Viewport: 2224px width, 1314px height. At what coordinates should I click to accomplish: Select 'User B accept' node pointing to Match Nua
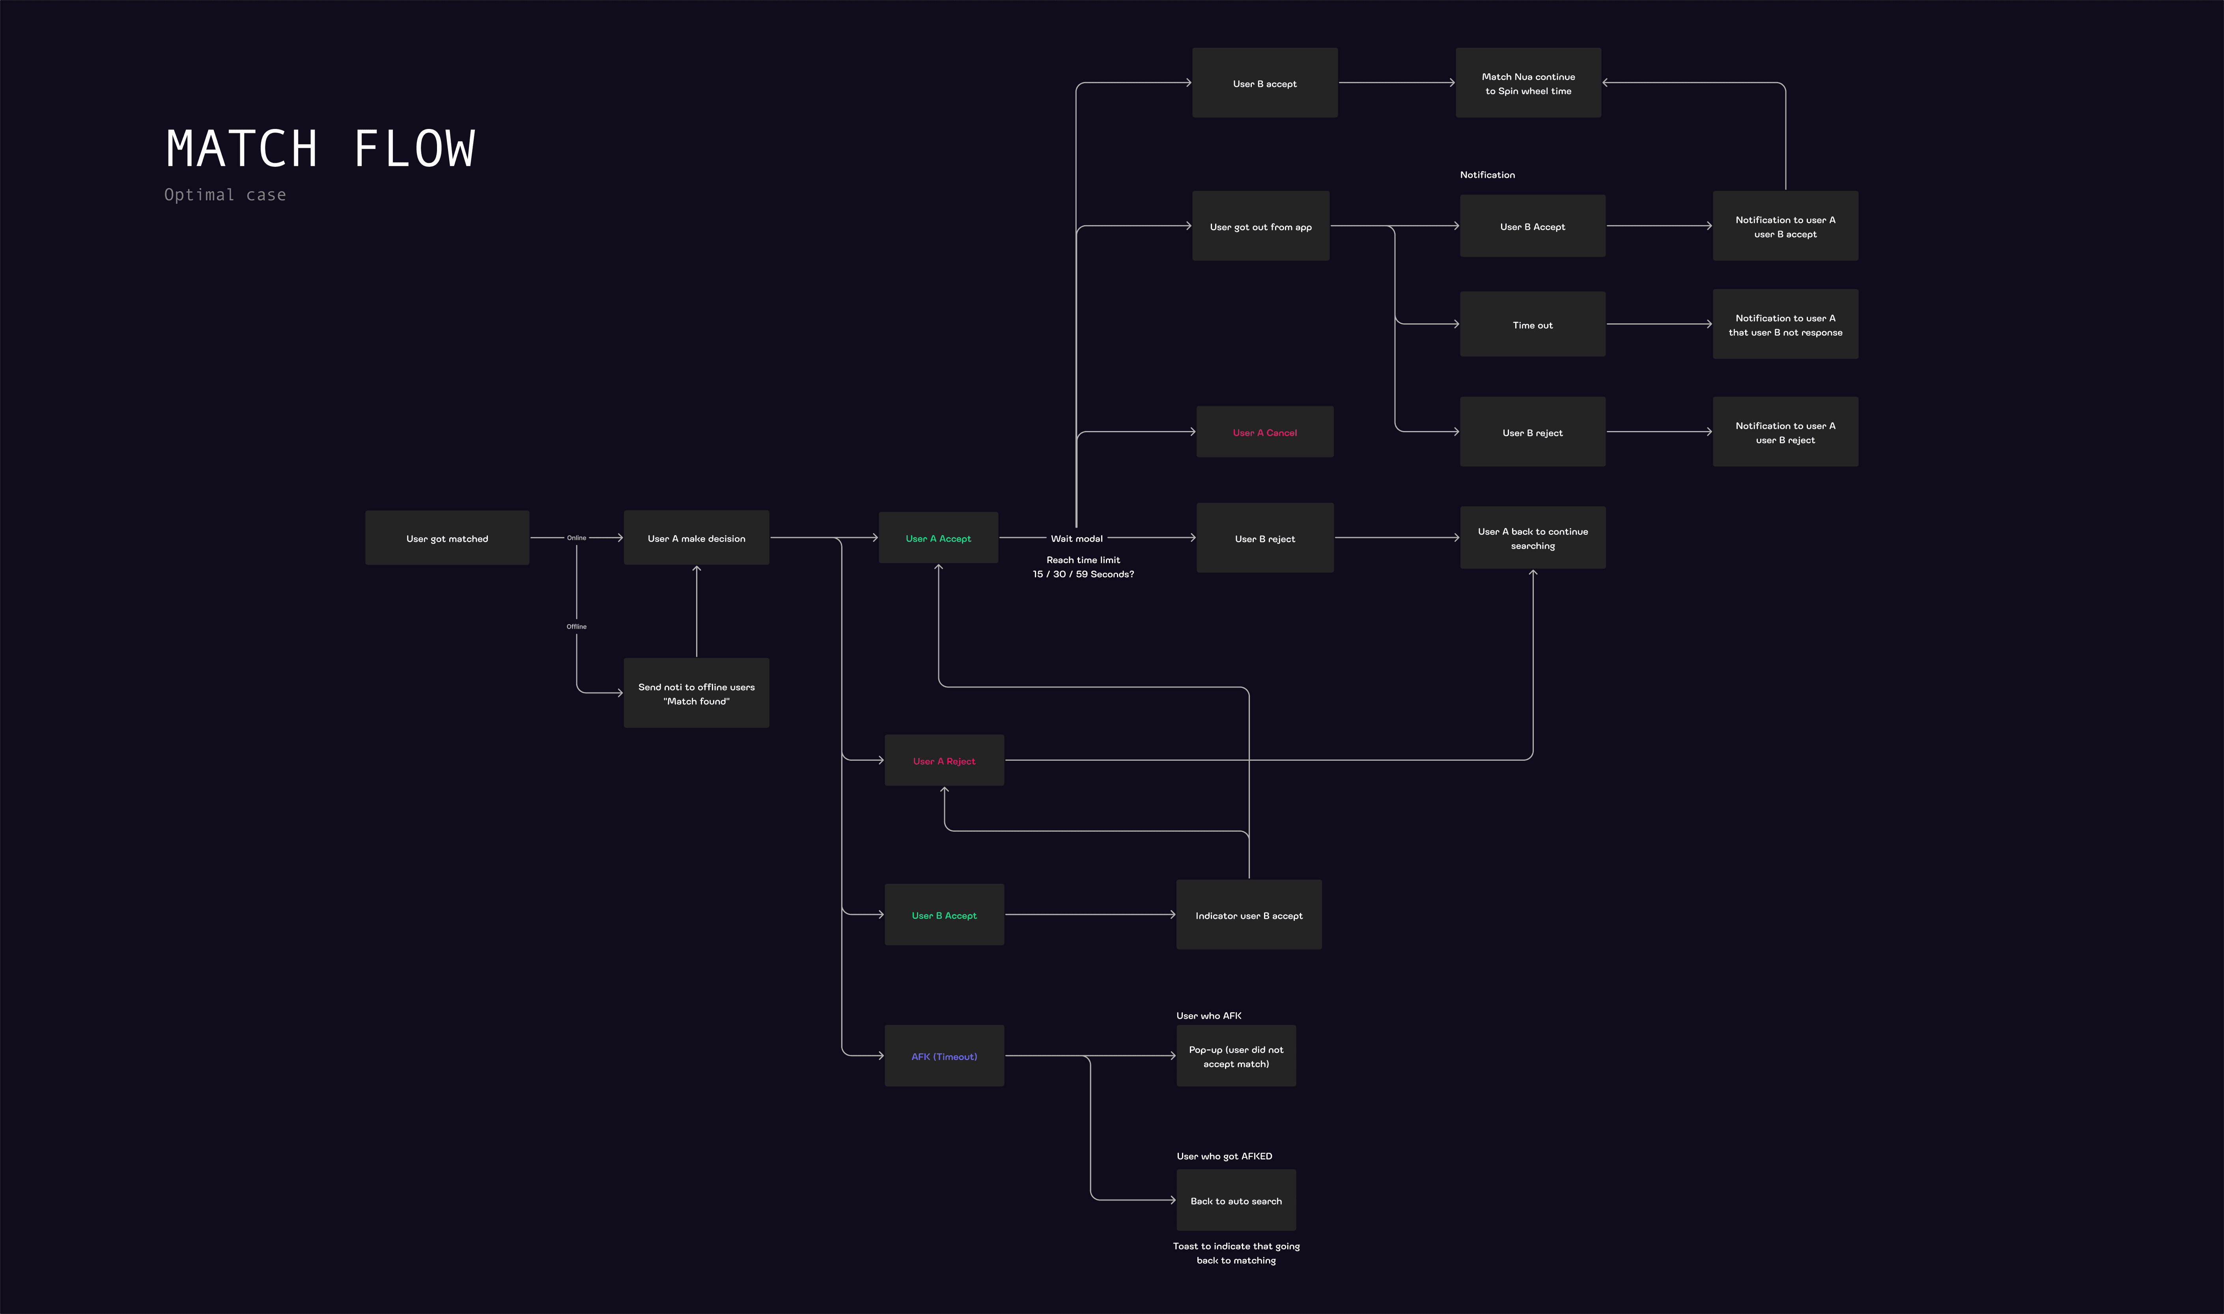tap(1265, 83)
